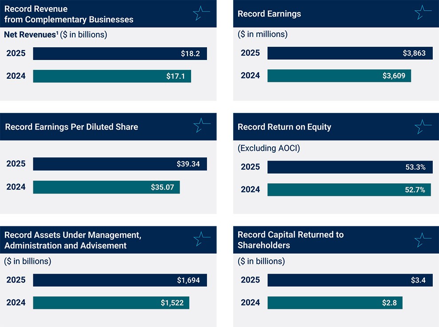Viewport: 439px width, 327px height.
Task: Select the $35.07 earnings per share bar
Action: (x=106, y=187)
